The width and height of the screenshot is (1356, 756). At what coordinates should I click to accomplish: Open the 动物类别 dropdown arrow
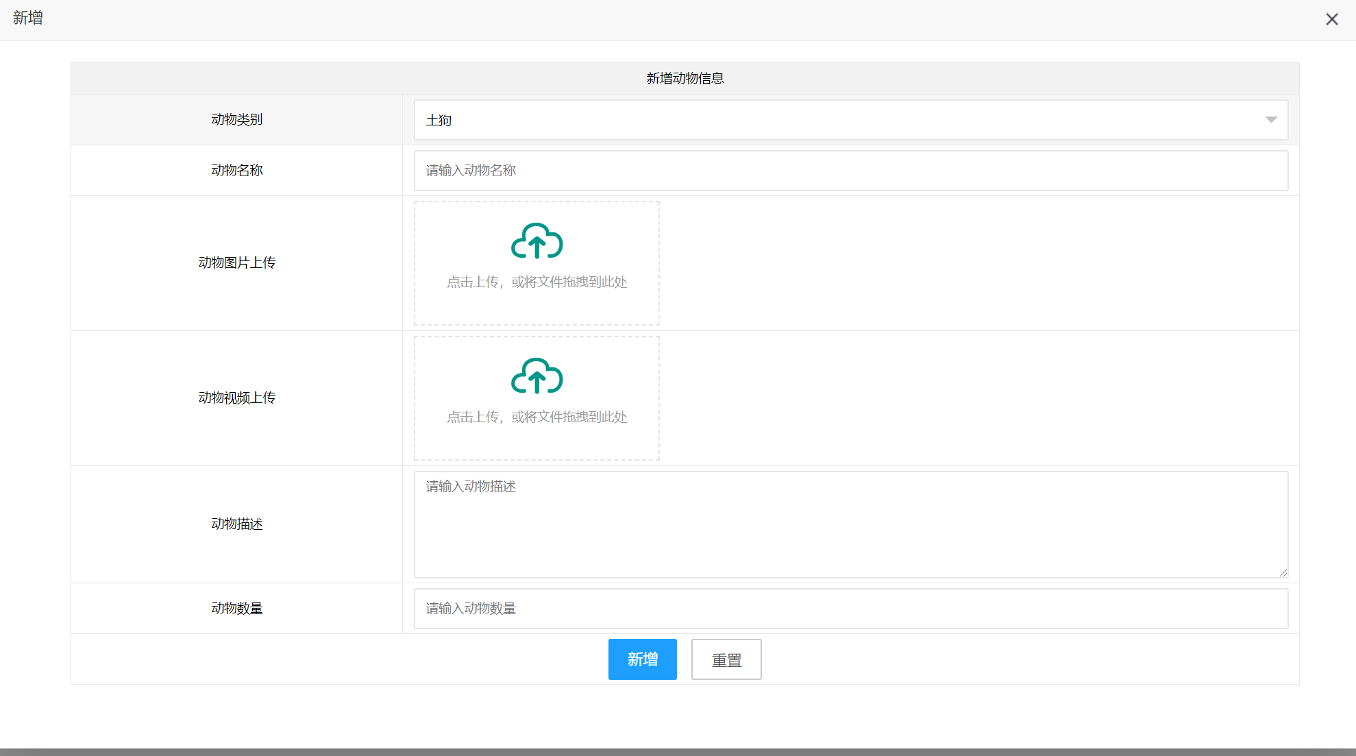point(1270,120)
